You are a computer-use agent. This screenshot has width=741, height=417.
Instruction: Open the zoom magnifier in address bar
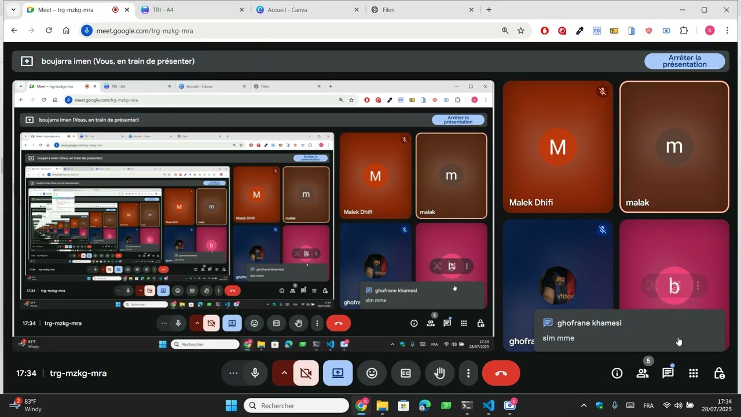[505, 31]
